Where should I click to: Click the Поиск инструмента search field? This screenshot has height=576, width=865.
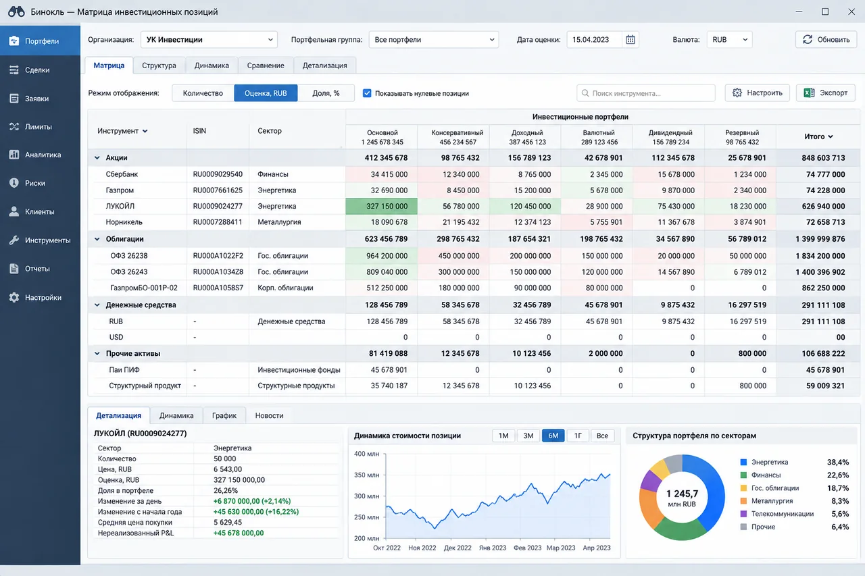tap(646, 93)
